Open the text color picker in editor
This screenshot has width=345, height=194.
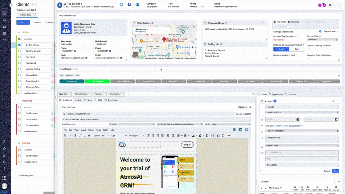click(x=193, y=136)
